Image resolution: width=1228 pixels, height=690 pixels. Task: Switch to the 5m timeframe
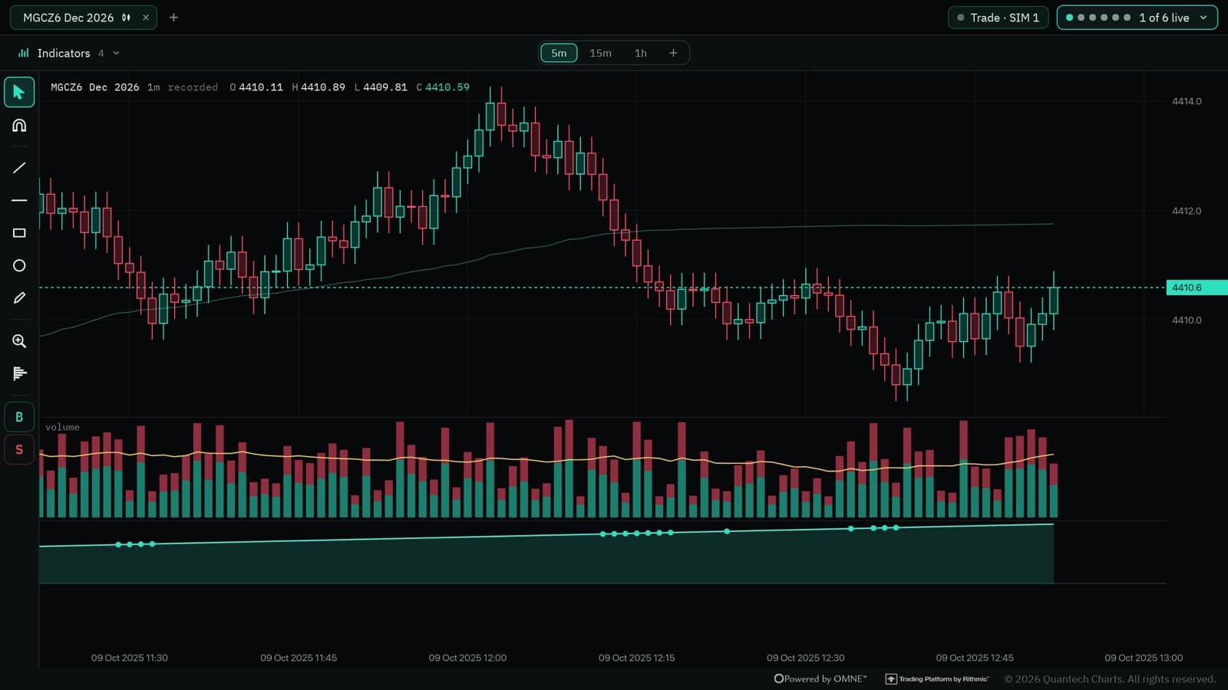point(559,53)
